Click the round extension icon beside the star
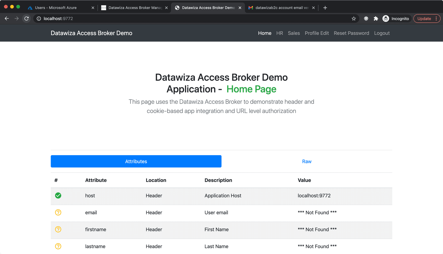Viewport: 443px width, 254px height. click(x=366, y=19)
